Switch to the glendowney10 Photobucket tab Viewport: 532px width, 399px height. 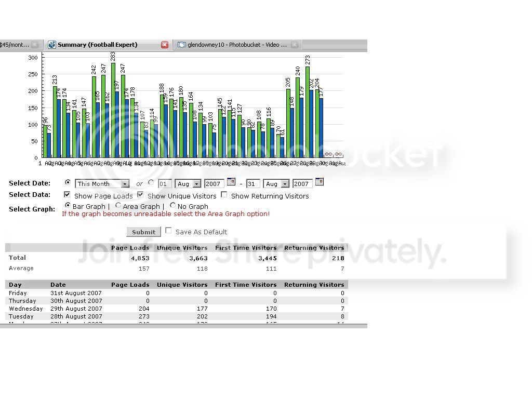(x=237, y=45)
